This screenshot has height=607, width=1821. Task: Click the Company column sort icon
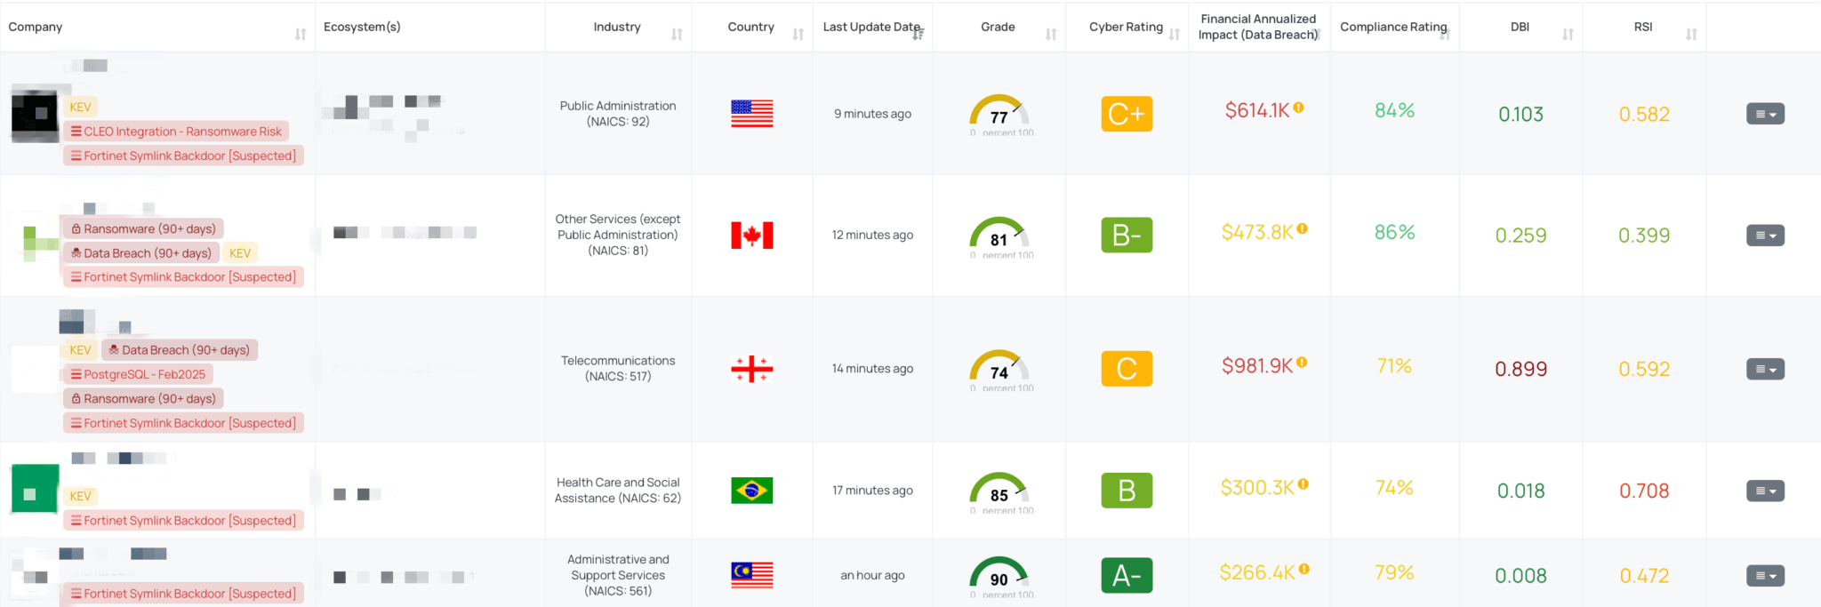(x=301, y=35)
